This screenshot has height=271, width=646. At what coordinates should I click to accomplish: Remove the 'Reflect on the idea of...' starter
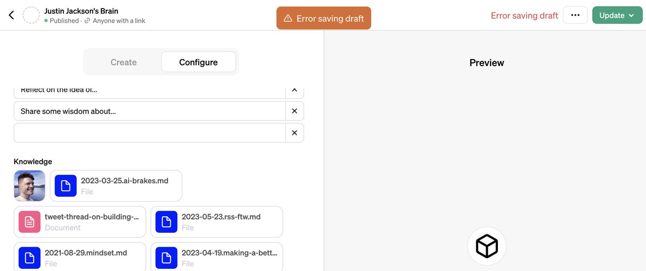tap(294, 90)
